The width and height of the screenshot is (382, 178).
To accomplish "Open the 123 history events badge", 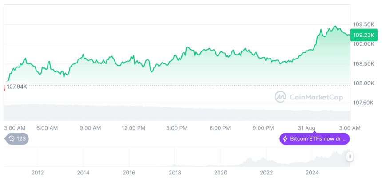I will (17, 139).
